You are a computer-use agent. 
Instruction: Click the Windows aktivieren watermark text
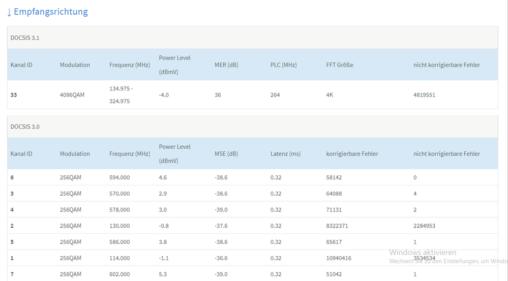click(423, 253)
